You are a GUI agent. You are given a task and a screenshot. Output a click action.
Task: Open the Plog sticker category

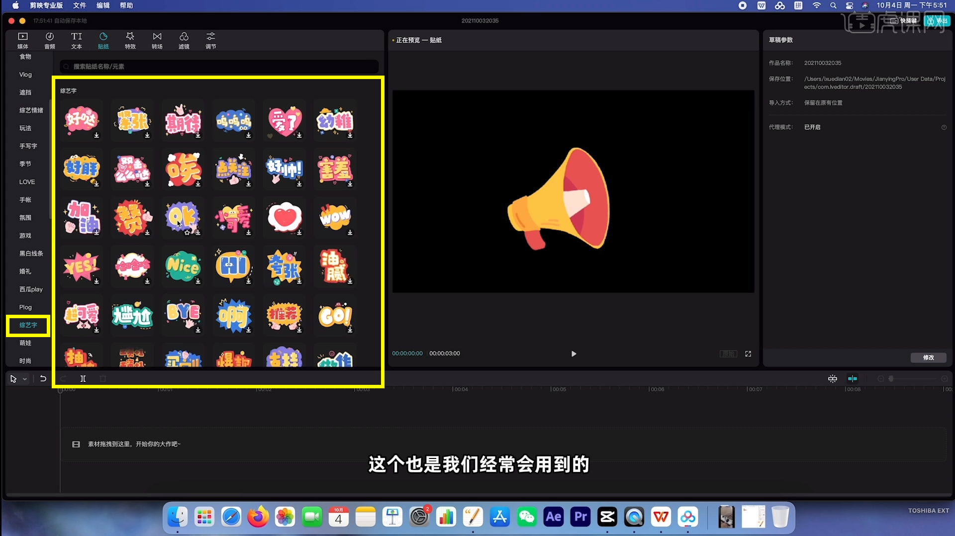(x=25, y=307)
